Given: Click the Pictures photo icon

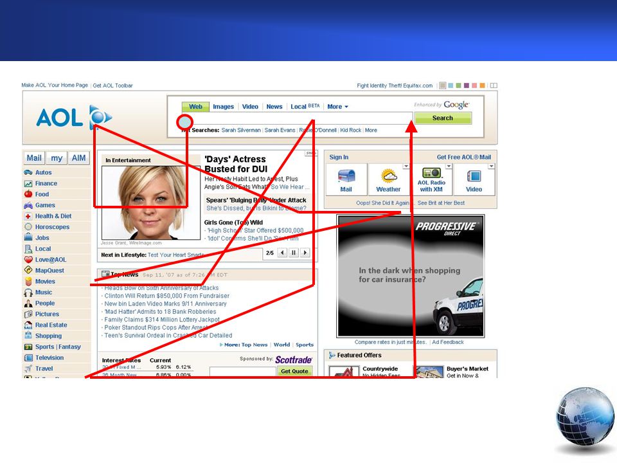Looking at the screenshot, I should coord(28,314).
